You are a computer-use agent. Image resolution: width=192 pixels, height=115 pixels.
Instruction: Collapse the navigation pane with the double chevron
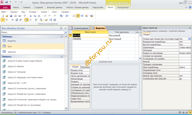[x=66, y=28]
